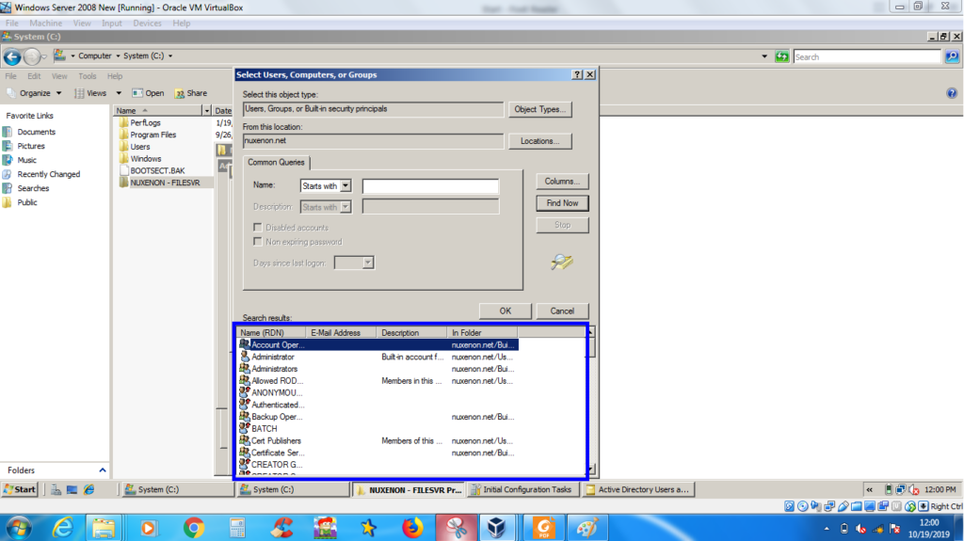Viewport: 964px width, 541px height.
Task: Click the Explorer Search box
Action: point(867,56)
